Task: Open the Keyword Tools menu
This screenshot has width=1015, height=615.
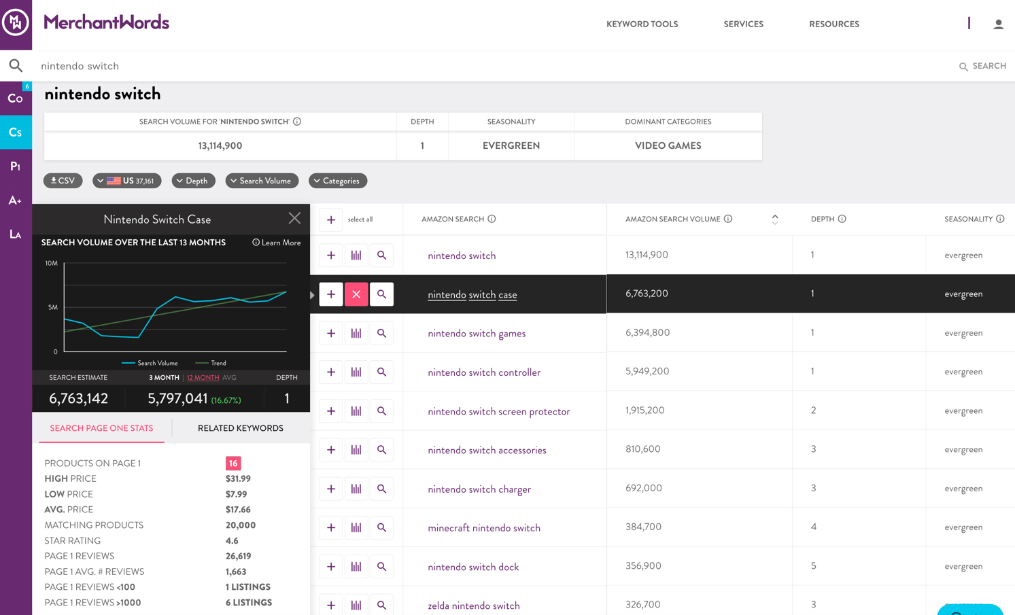Action: [642, 24]
